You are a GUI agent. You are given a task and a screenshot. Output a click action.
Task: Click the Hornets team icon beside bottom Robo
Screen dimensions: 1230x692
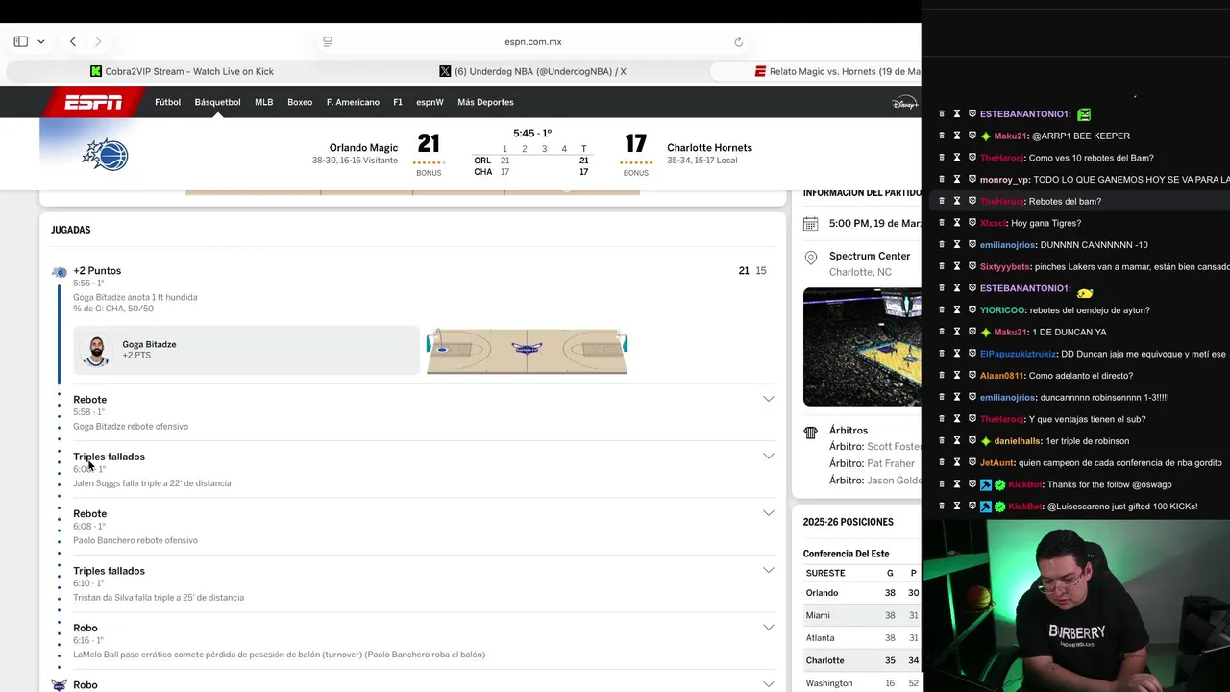point(60,685)
